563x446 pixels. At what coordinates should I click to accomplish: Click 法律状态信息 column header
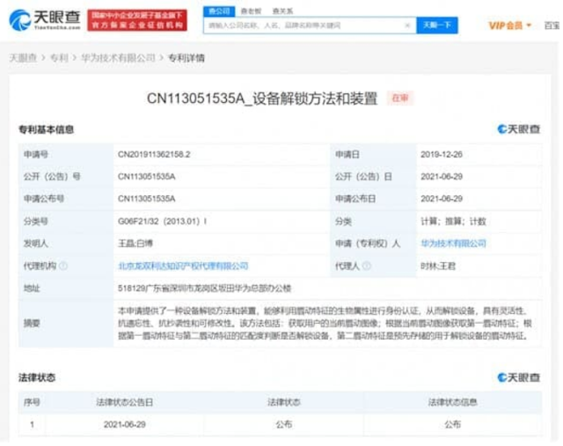point(452,402)
